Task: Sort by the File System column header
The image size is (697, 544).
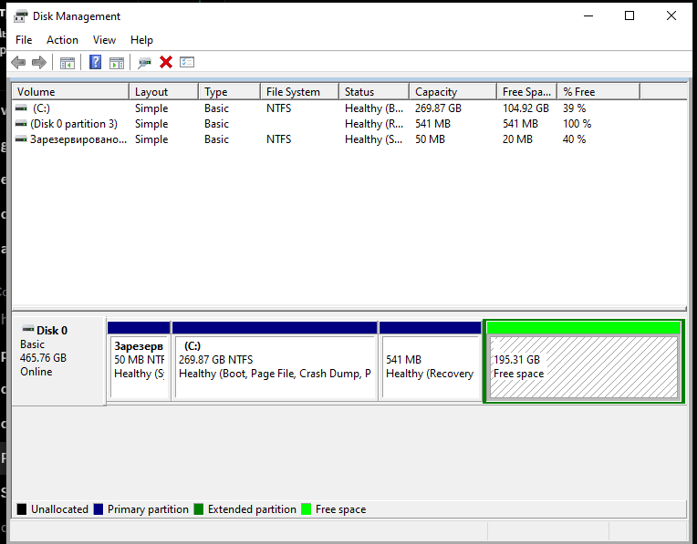Action: click(300, 92)
